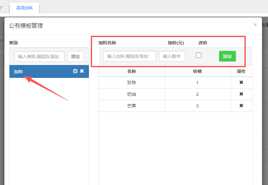Viewport: 268px width, 185px height.
Task: Click the 操作 column header
Action: click(x=241, y=71)
